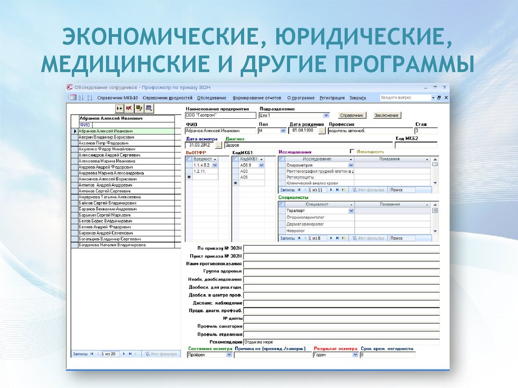This screenshot has width=518, height=388.
Task: Go to next record in employee list navigator
Action: tap(124, 354)
